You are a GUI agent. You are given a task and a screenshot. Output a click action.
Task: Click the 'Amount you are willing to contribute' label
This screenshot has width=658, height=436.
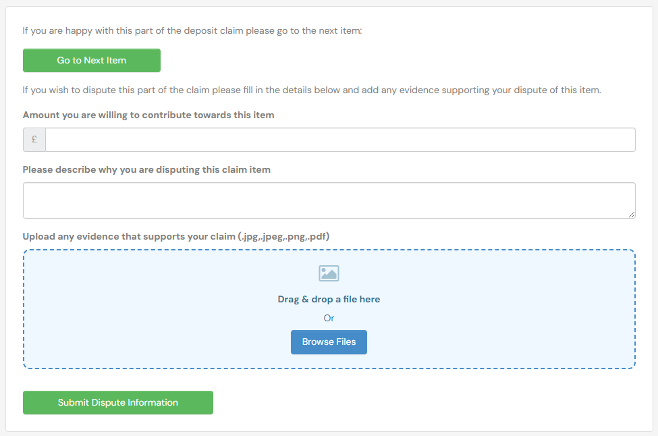[x=148, y=115]
